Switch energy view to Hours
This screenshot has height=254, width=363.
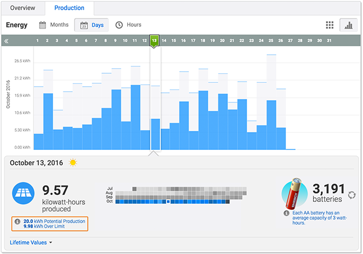click(128, 25)
